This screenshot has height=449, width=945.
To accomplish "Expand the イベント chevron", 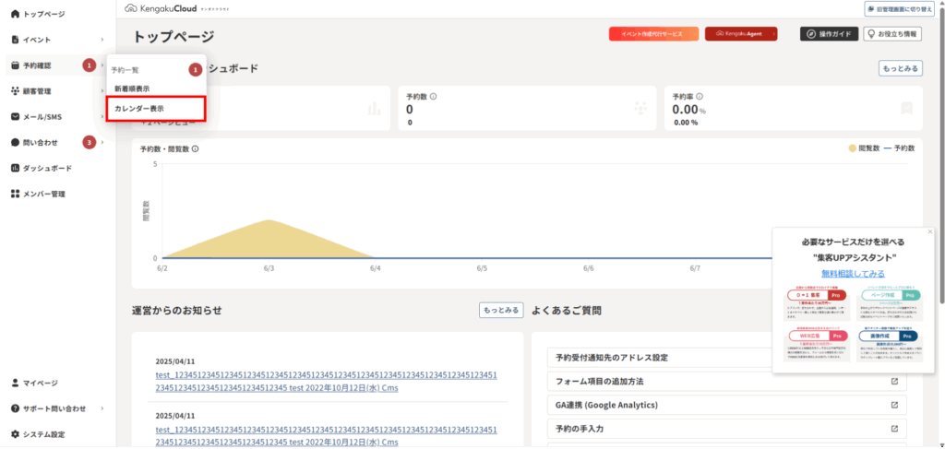I will click(102, 40).
